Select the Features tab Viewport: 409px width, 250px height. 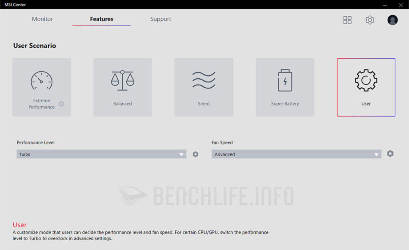(x=101, y=19)
